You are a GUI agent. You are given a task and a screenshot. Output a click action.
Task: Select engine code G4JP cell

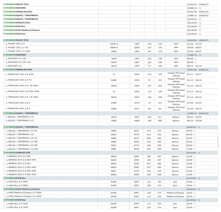coord(114,59)
